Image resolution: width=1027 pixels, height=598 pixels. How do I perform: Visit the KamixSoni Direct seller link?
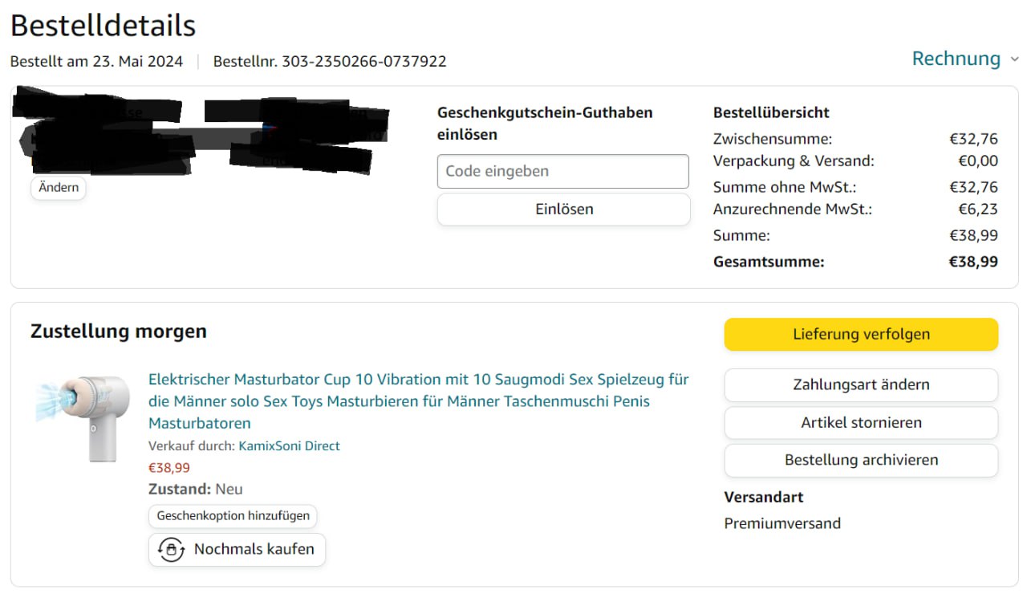point(289,445)
